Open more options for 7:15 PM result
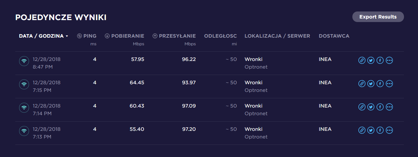418x157 pixels. pyautogui.click(x=389, y=84)
